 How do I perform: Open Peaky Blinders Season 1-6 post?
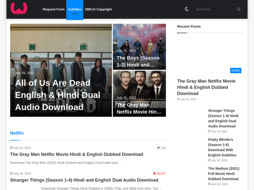(x=222, y=147)
